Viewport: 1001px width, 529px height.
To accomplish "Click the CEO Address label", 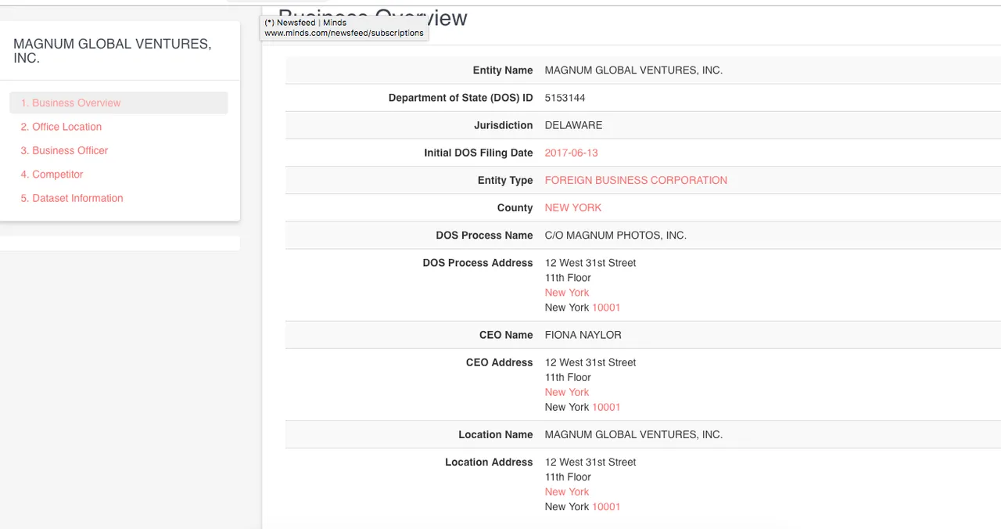I will point(499,362).
